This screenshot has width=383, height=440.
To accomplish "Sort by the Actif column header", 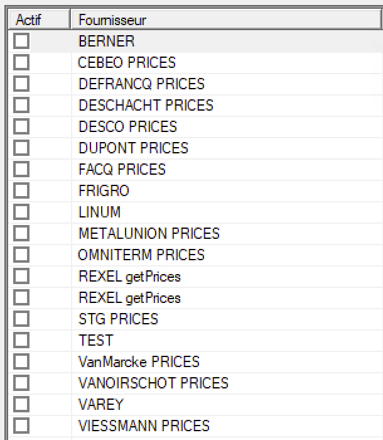I will click(39, 19).
